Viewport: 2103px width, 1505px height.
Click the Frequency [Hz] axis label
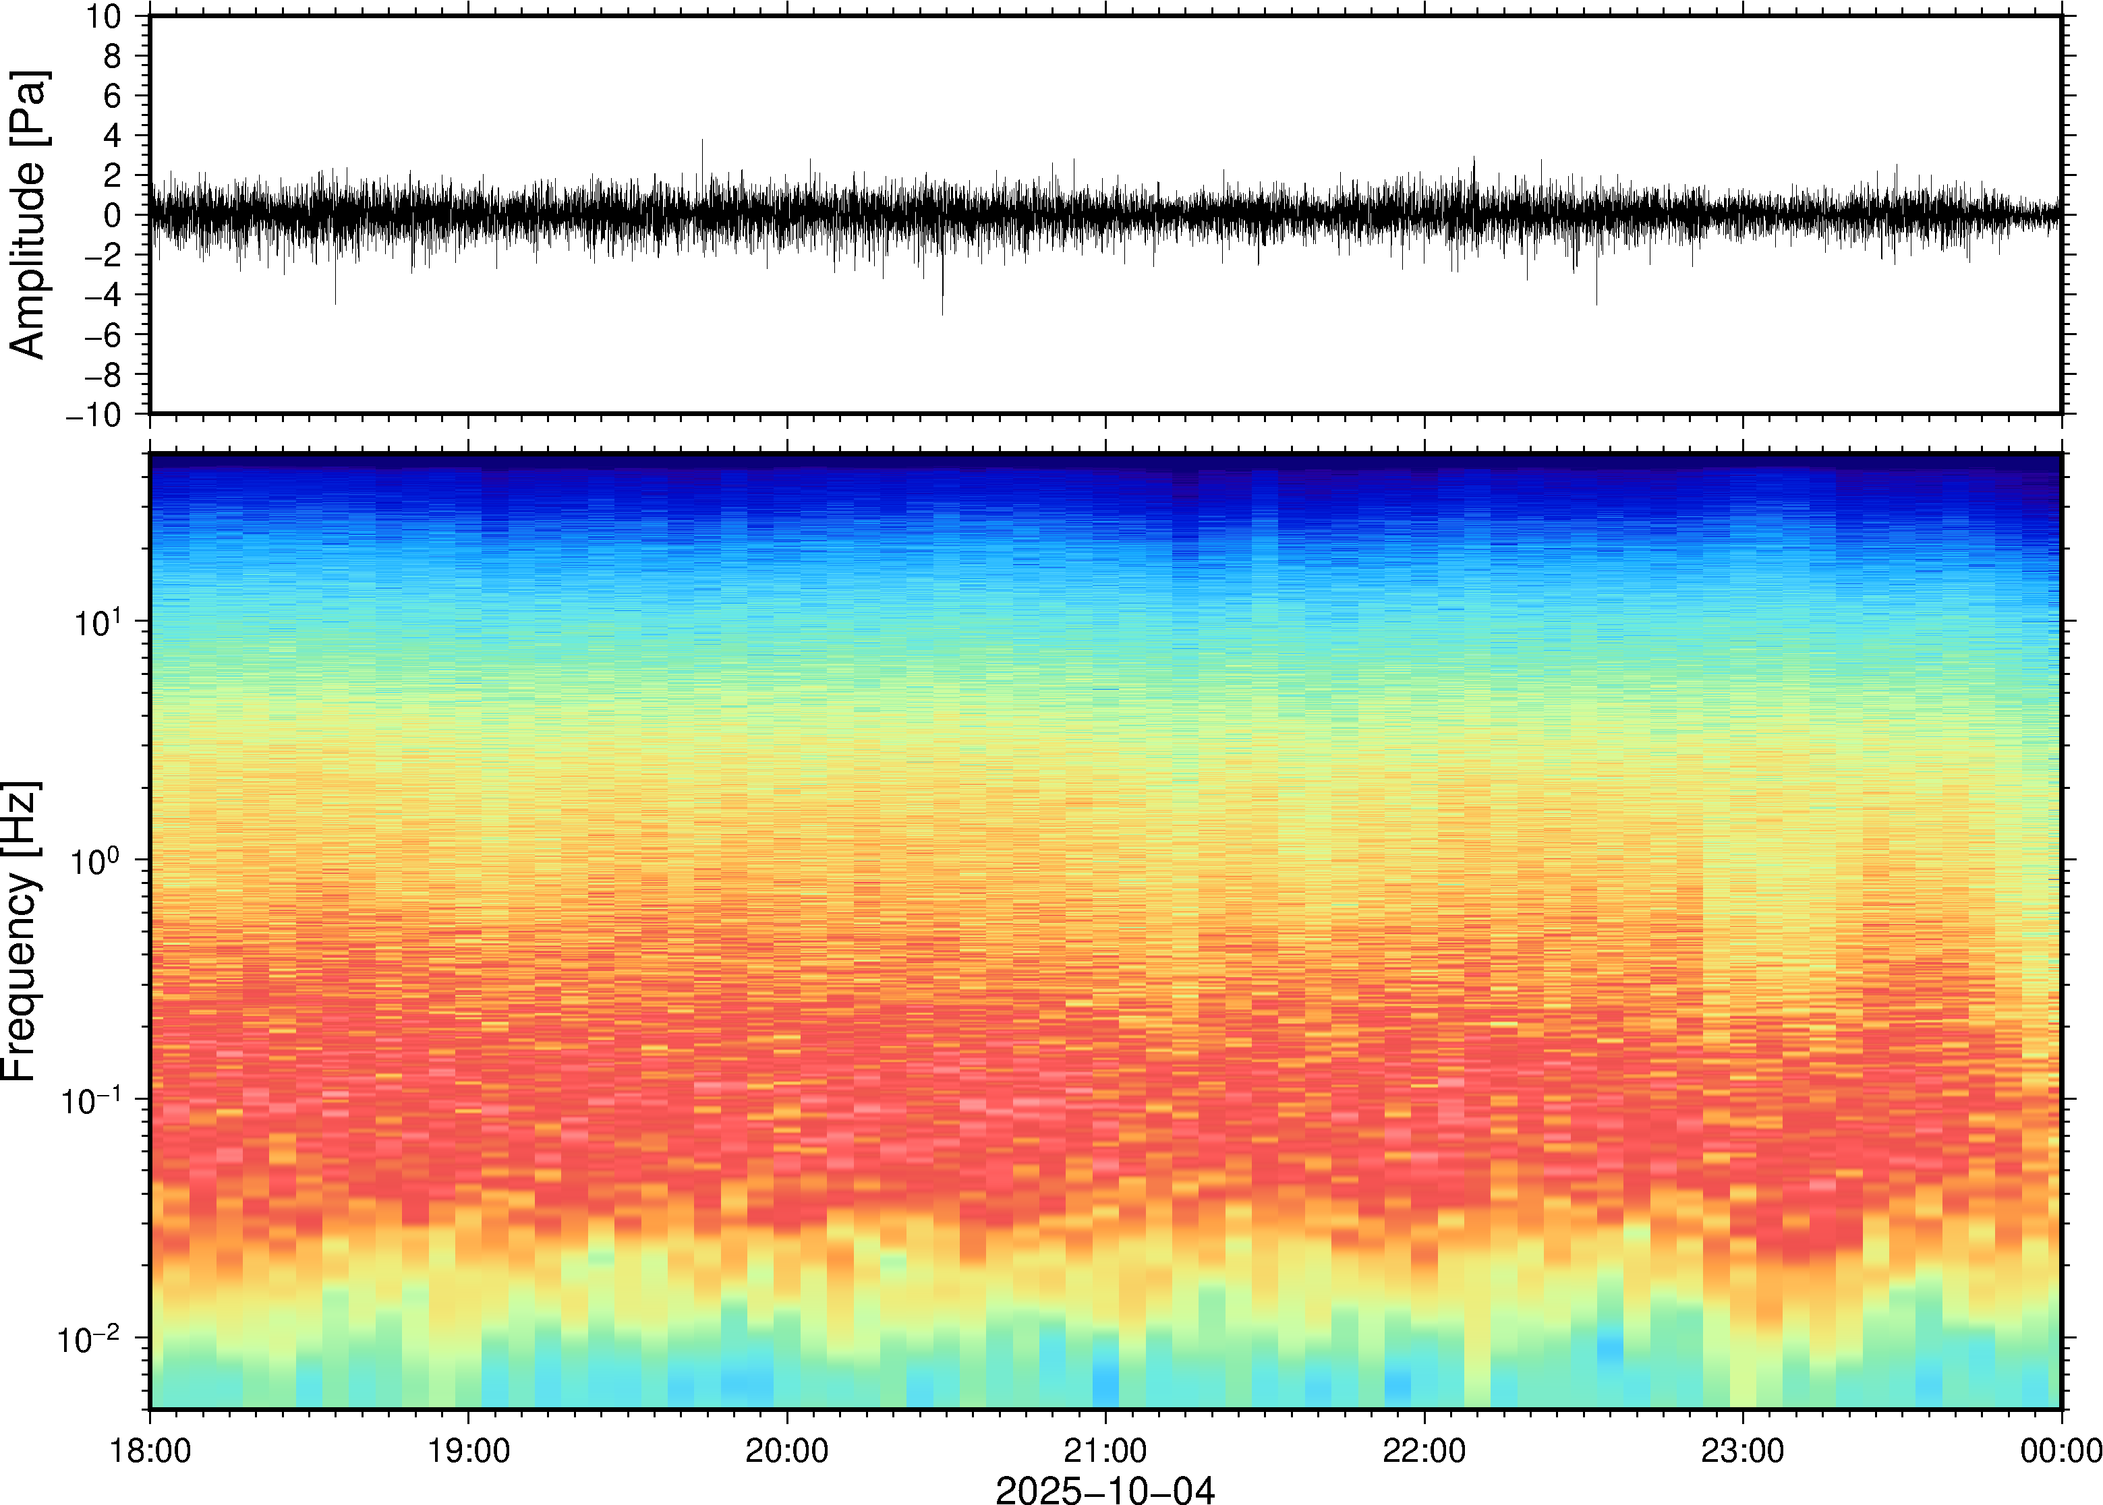(20, 931)
